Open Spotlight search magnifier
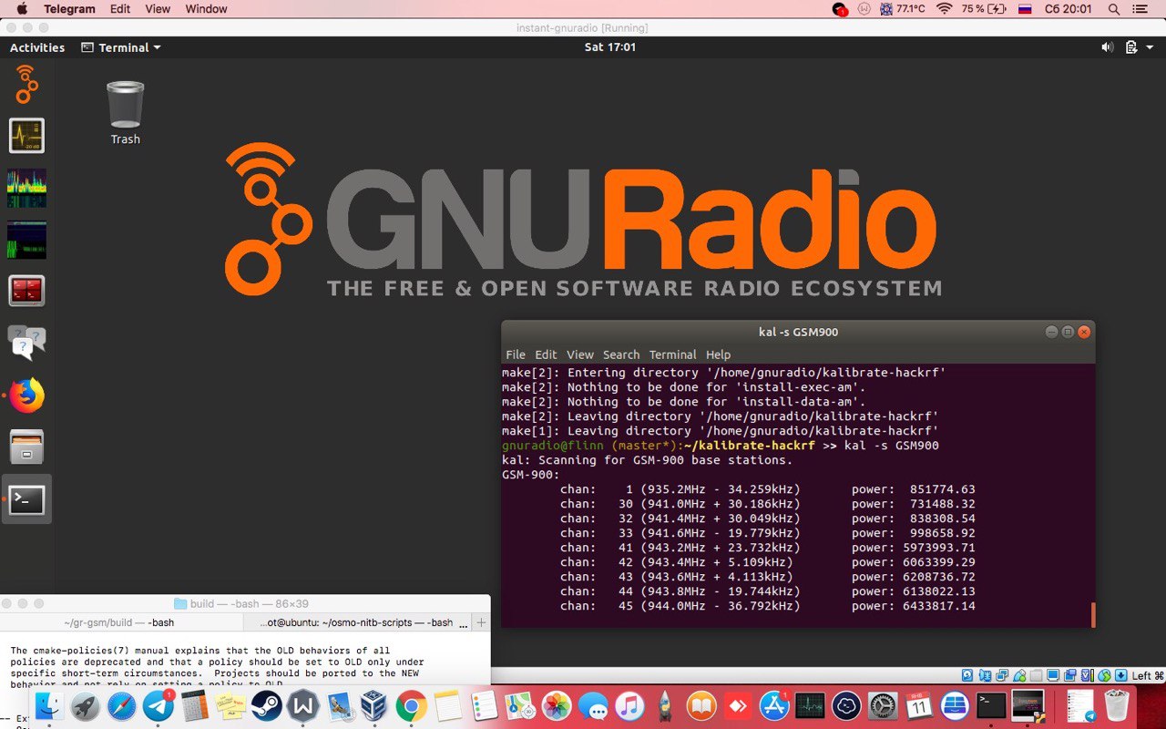Screen dimensions: 1166x729 (x=1113, y=9)
